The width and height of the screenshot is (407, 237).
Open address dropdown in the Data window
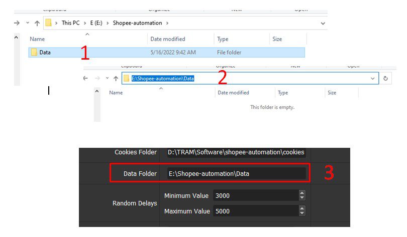coord(373,78)
